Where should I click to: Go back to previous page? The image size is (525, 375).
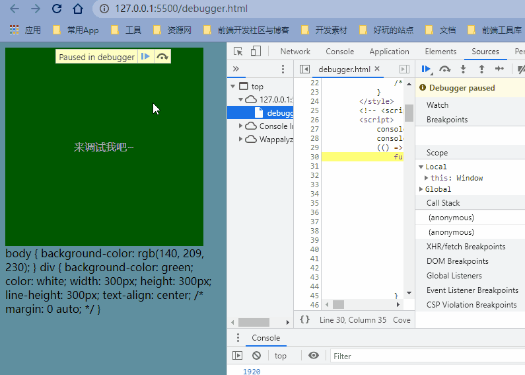pyautogui.click(x=15, y=9)
